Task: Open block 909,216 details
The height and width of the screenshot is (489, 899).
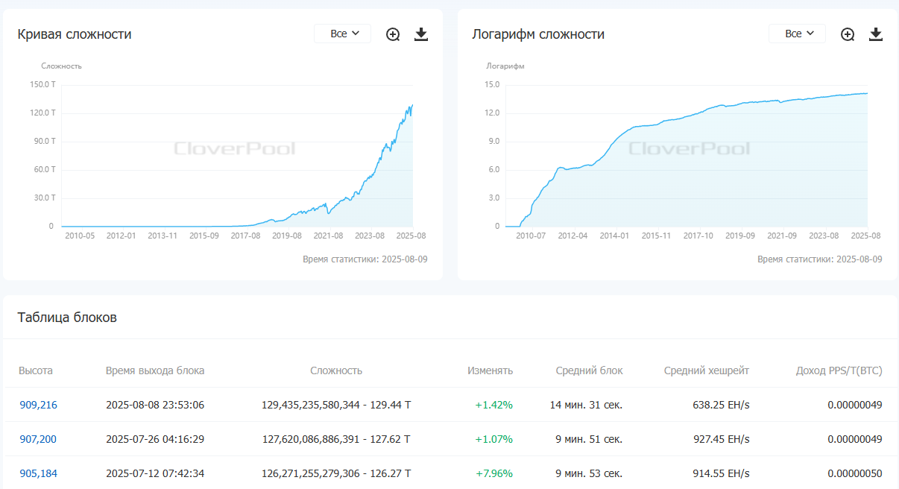Action: pyautogui.click(x=37, y=404)
